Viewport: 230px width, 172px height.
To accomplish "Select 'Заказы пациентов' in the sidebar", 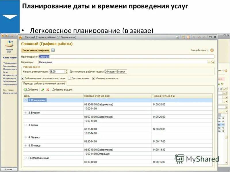I will pos(10,66).
